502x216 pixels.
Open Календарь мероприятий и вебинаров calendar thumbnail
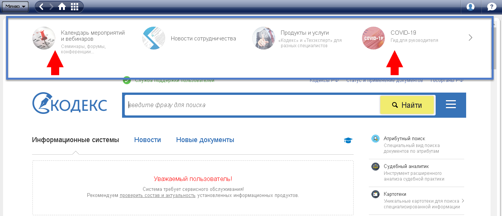[x=44, y=38]
